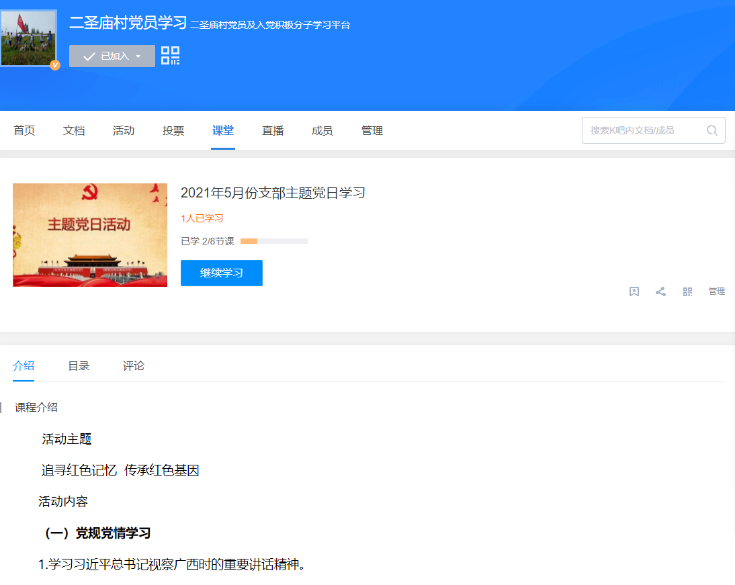Switch to the 文档 tab
The image size is (735, 585).
point(74,130)
